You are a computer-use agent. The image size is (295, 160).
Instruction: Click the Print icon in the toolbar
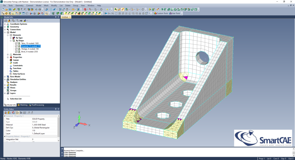click(x=40, y=10)
